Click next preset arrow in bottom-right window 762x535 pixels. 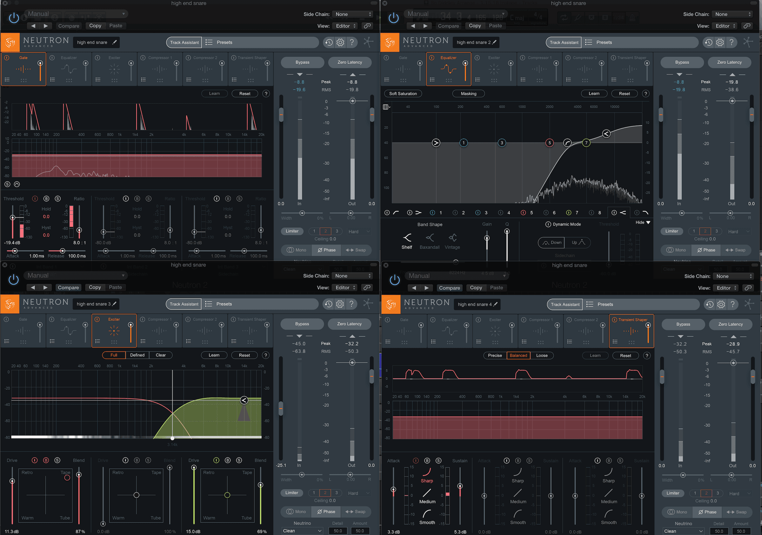(427, 288)
